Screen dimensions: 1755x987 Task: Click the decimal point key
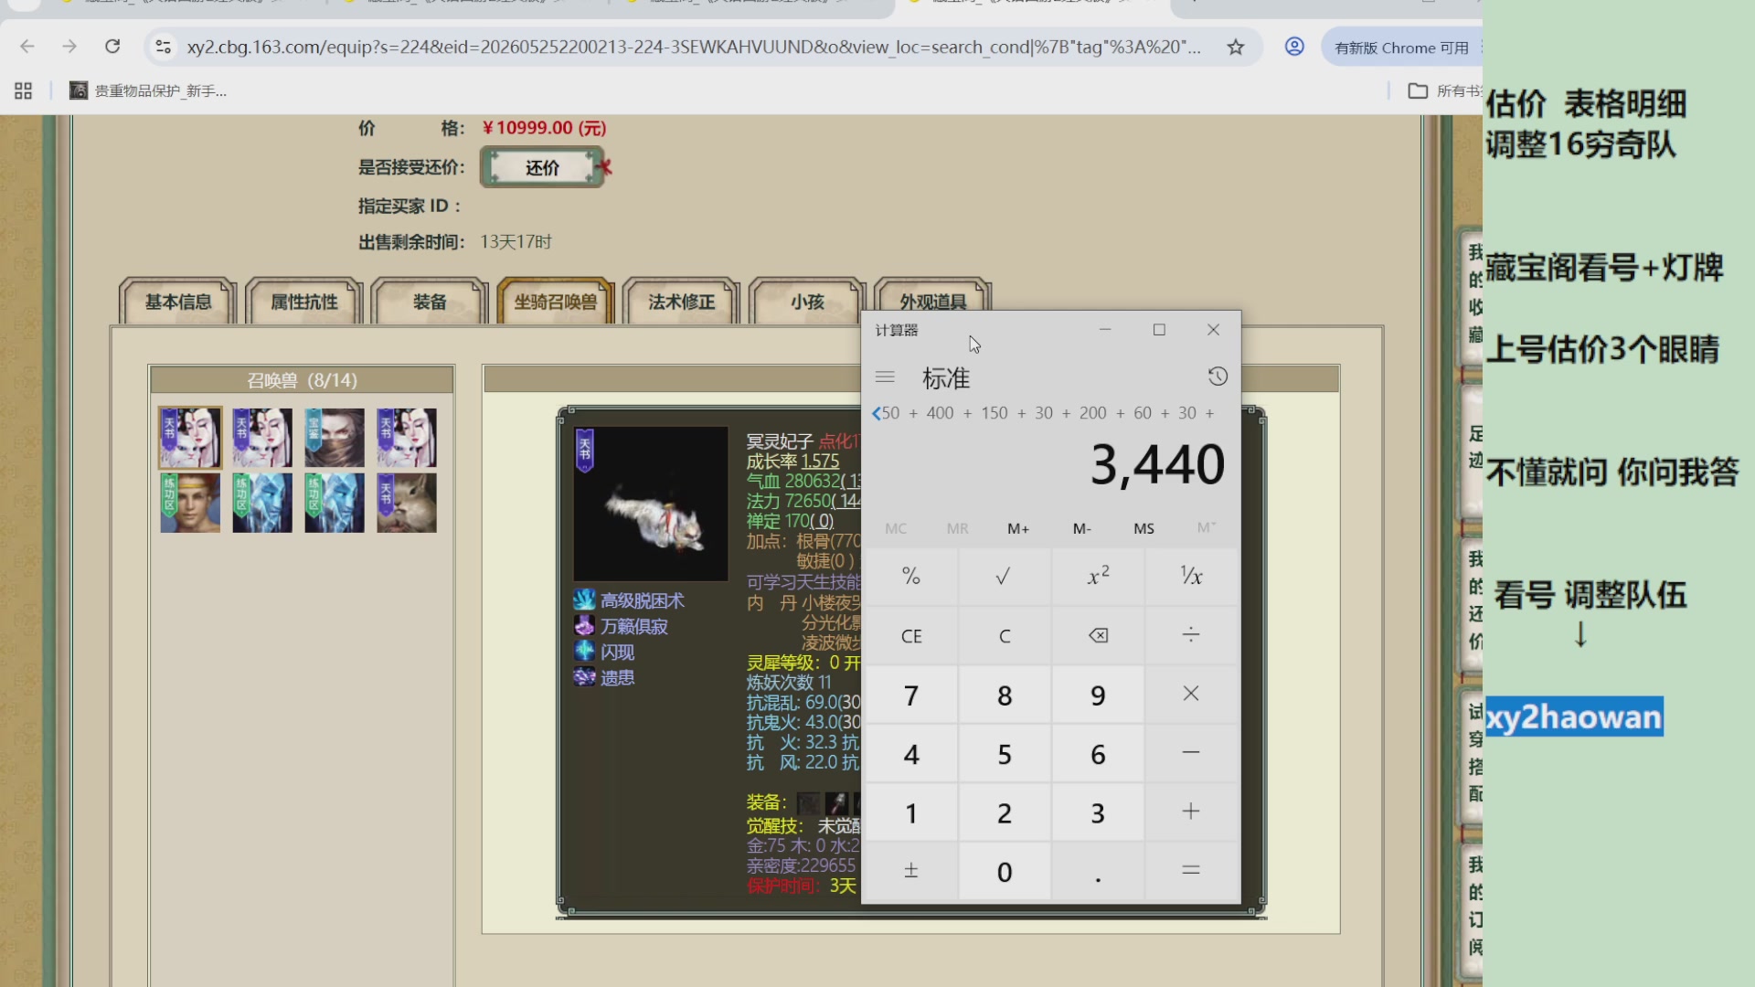pos(1098,871)
